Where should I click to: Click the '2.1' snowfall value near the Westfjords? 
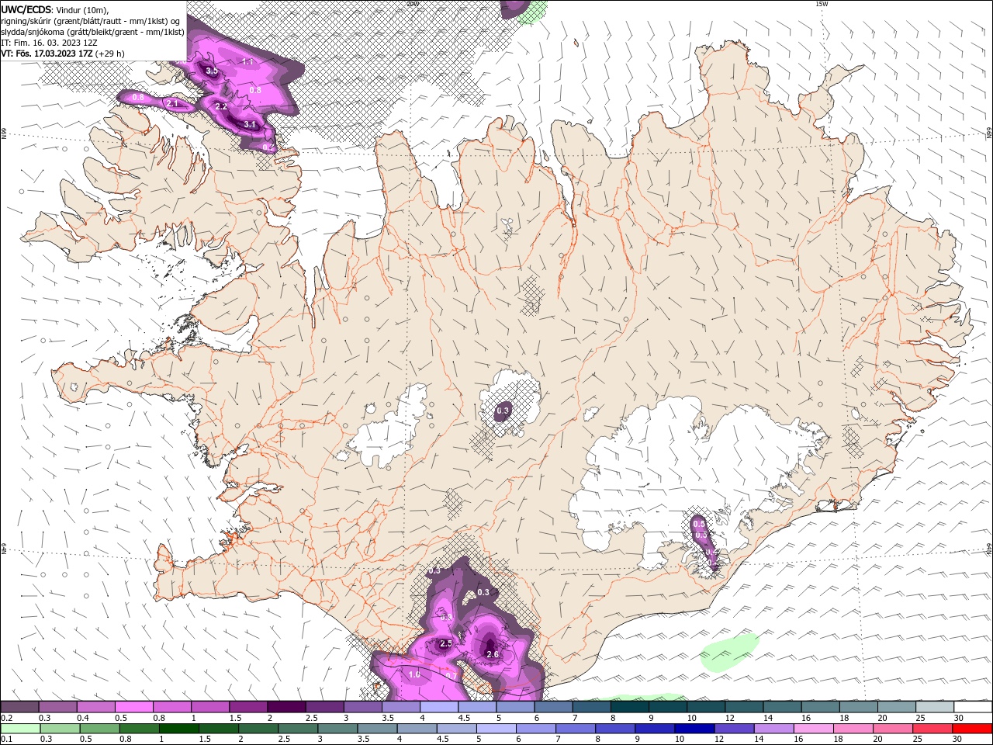(x=172, y=103)
